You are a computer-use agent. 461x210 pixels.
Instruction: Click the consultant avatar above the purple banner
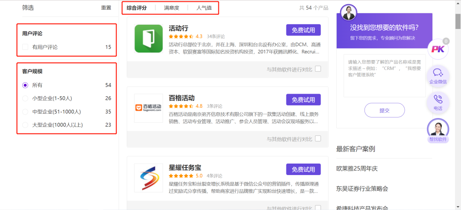[349, 12]
